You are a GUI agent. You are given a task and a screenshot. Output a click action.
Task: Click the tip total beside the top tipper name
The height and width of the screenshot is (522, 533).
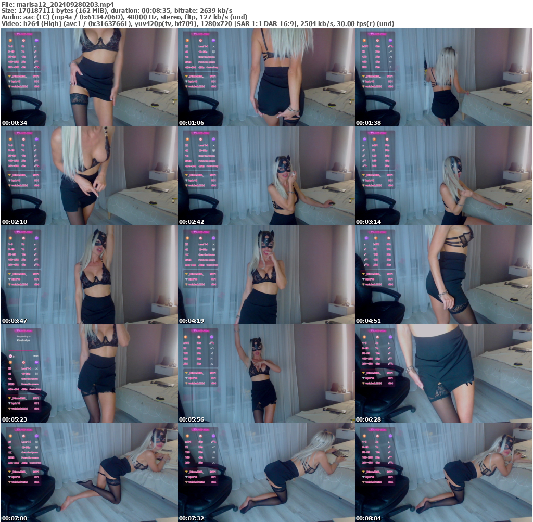(36, 76)
